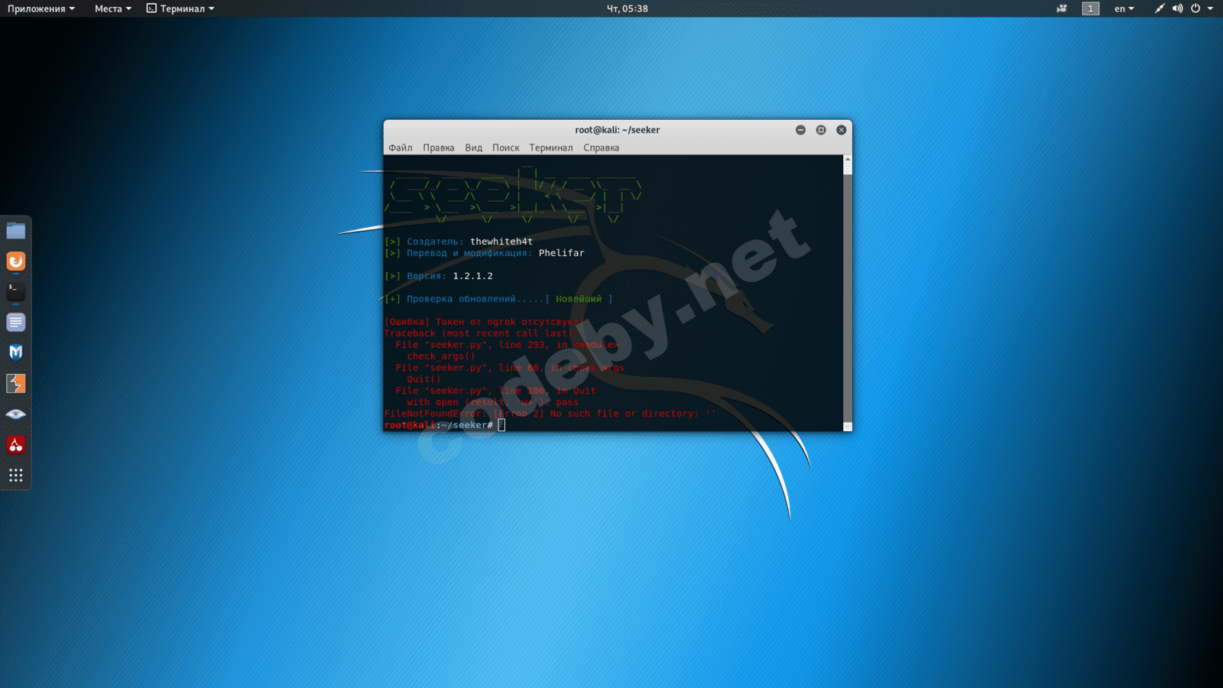1223x688 pixels.
Task: Maximize the terminal window
Action: [x=821, y=130]
